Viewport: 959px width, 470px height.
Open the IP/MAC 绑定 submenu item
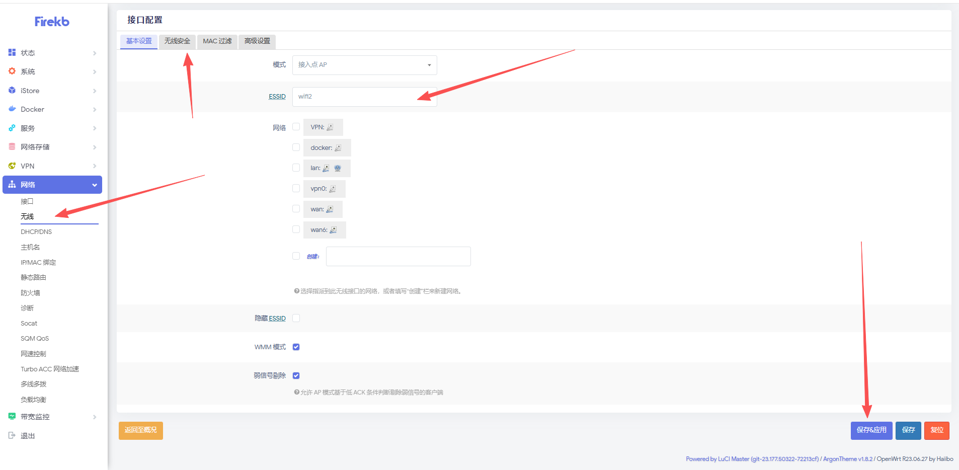38,263
